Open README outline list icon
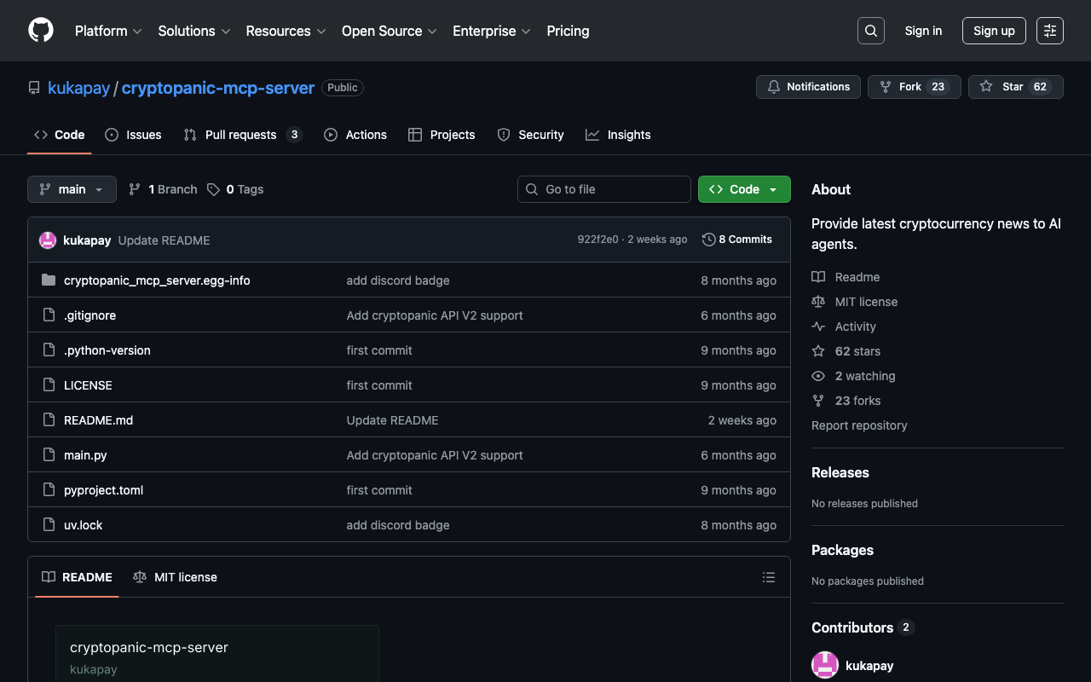Screen dimensions: 1091x682 click(768, 577)
